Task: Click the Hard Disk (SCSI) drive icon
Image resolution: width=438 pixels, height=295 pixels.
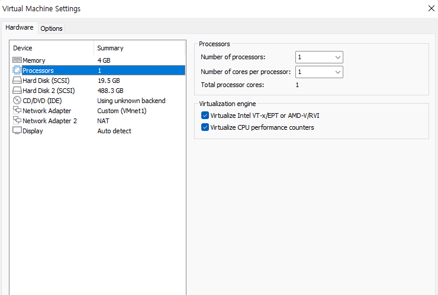Action: (17, 81)
